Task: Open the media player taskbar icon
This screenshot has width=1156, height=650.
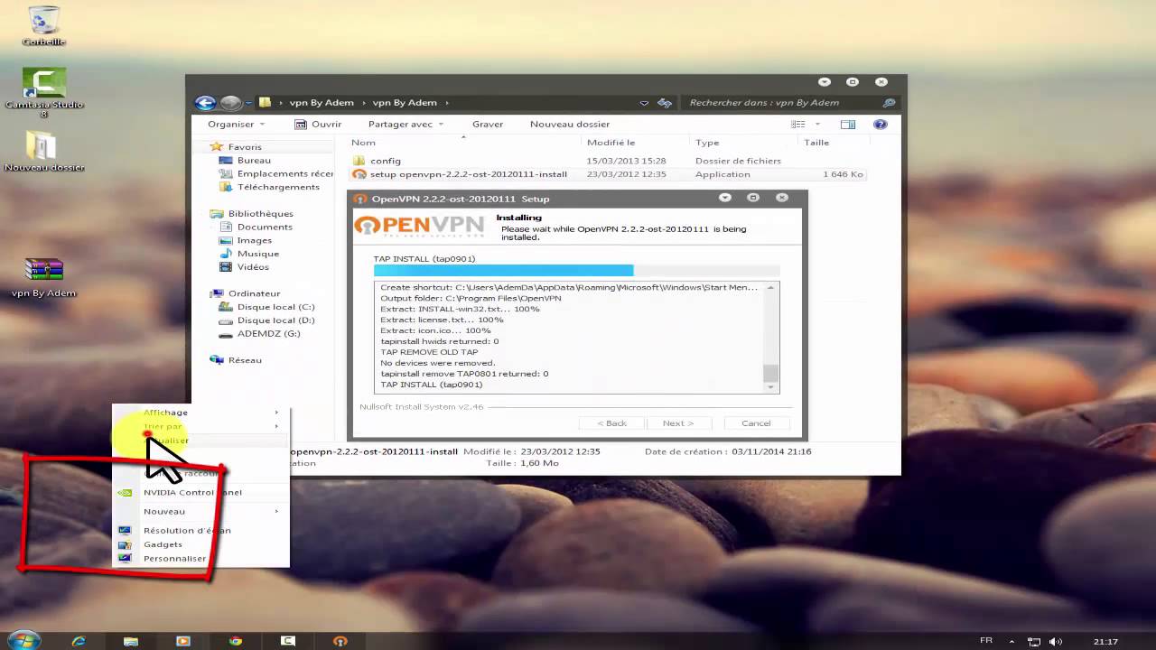Action: coord(183,641)
